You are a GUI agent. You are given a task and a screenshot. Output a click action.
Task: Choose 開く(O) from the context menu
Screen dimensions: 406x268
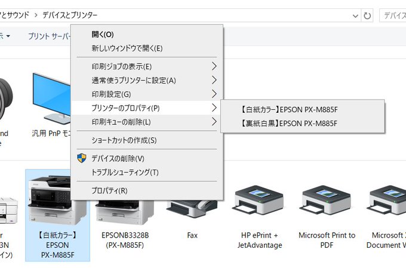pos(147,35)
